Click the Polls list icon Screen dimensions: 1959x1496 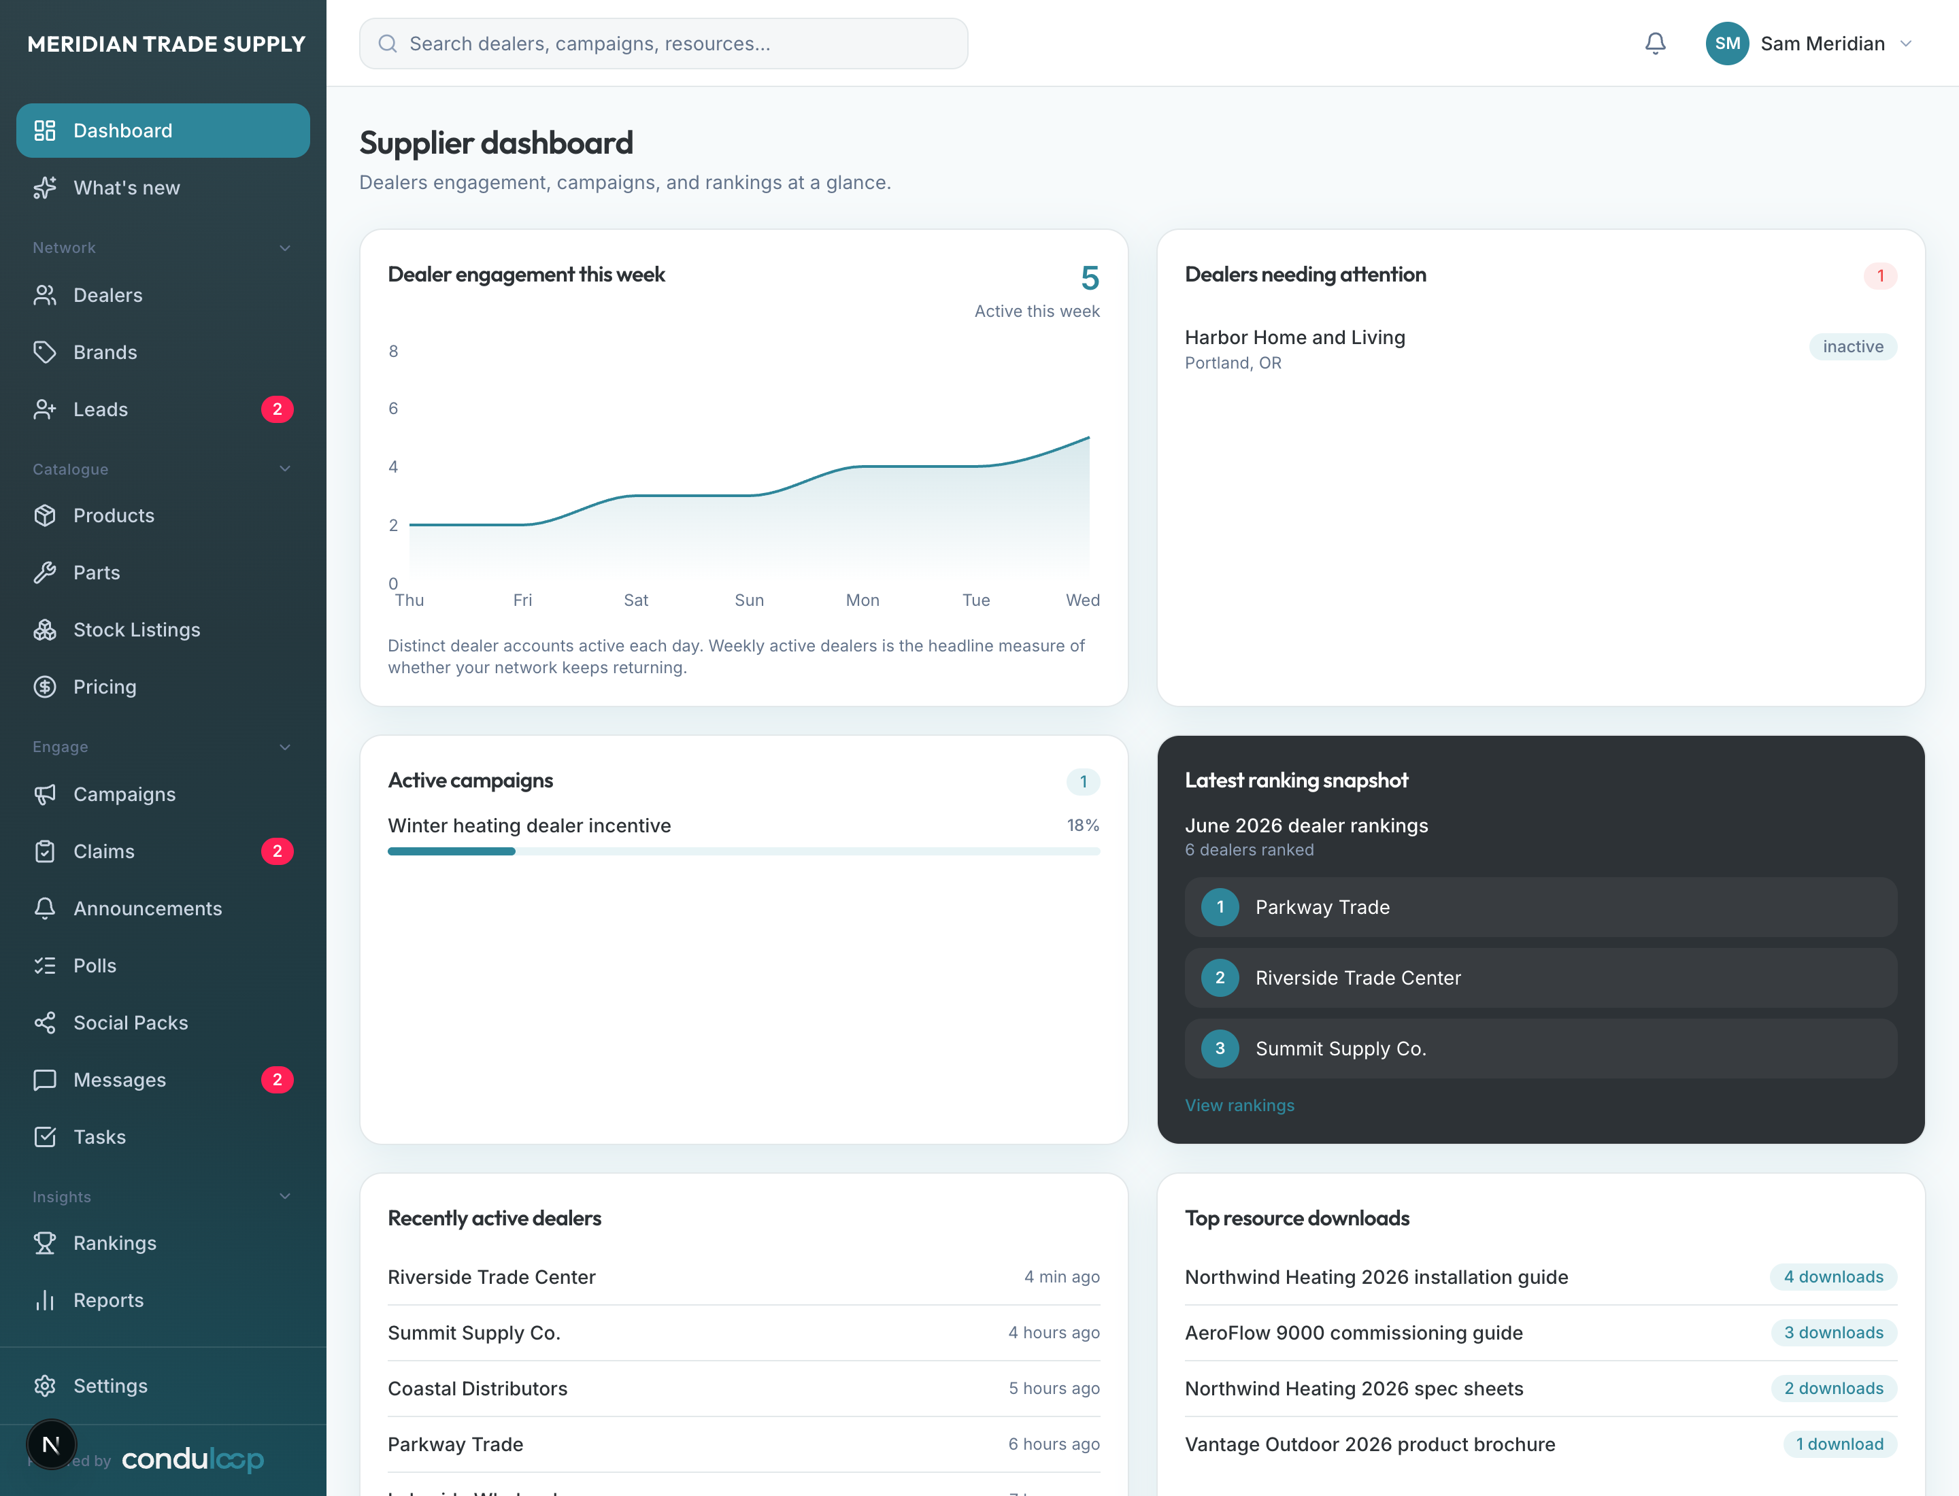(44, 966)
